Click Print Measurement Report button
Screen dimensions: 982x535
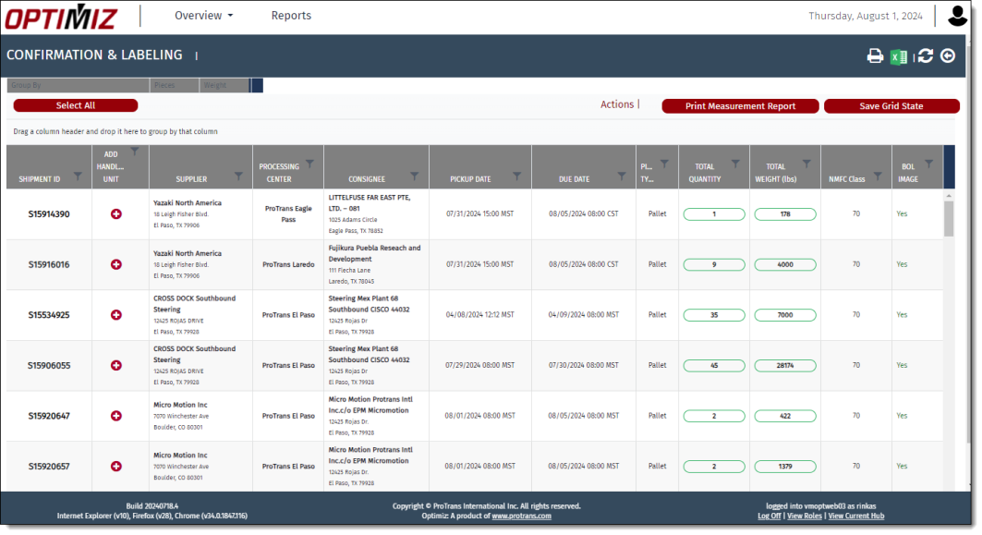(740, 106)
